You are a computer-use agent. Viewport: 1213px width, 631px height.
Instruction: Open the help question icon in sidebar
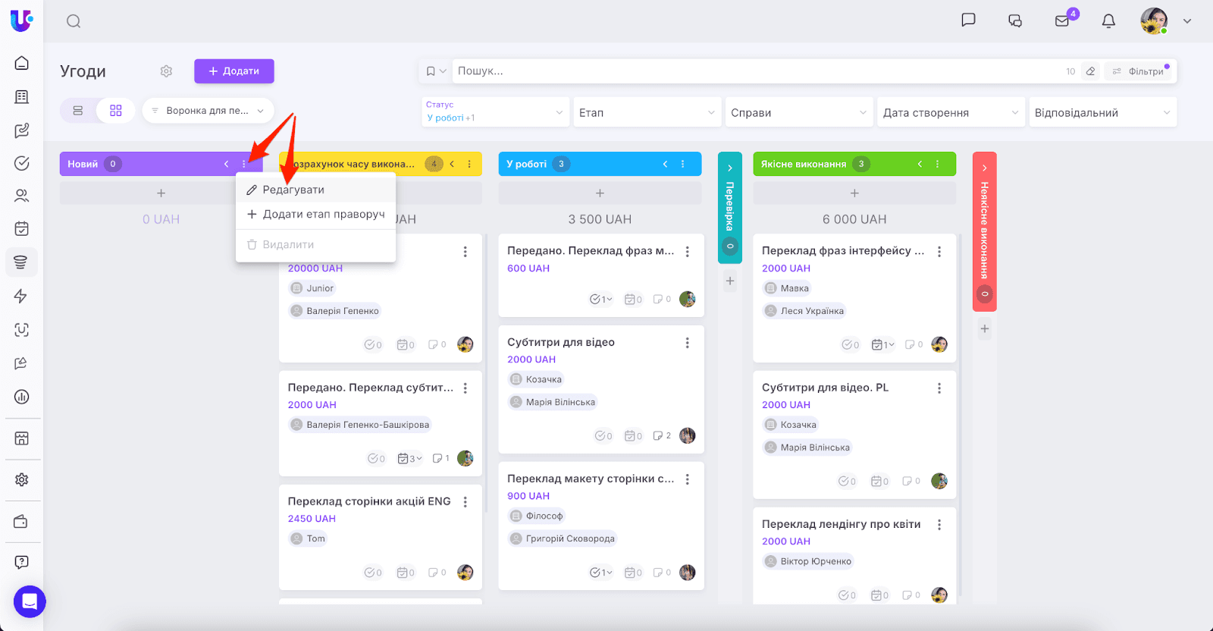pos(22,562)
